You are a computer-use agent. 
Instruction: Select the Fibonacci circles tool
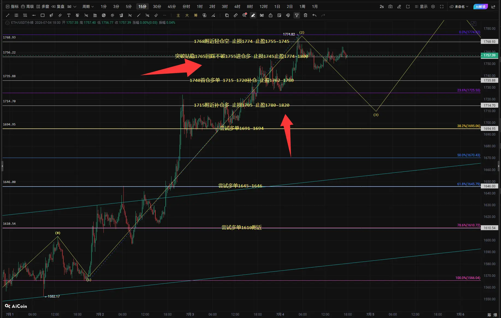(104, 15)
